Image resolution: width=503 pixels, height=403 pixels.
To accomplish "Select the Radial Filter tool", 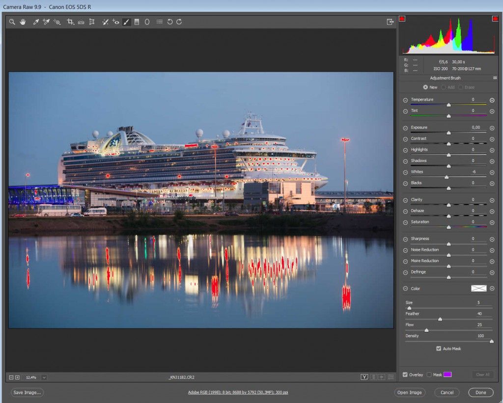I will (x=147, y=22).
